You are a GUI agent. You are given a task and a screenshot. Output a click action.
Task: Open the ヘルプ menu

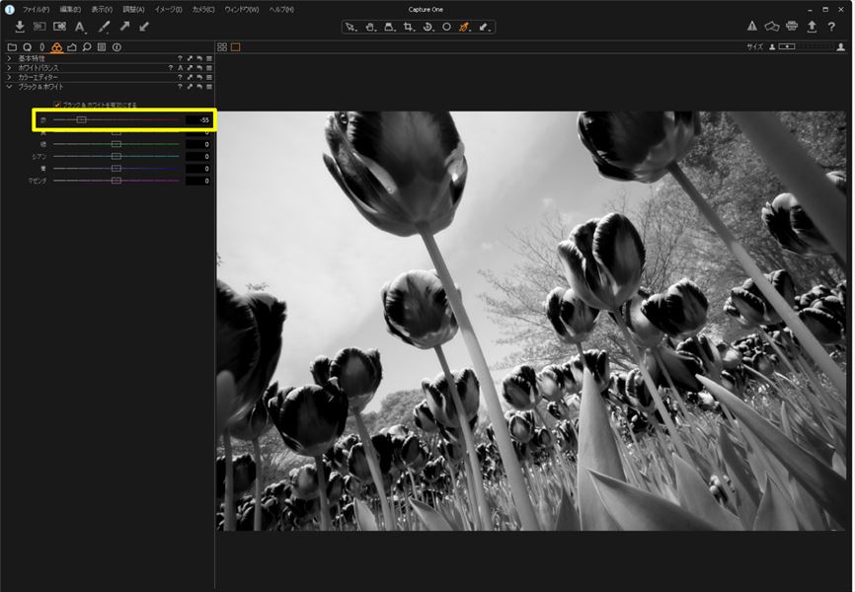(x=281, y=10)
